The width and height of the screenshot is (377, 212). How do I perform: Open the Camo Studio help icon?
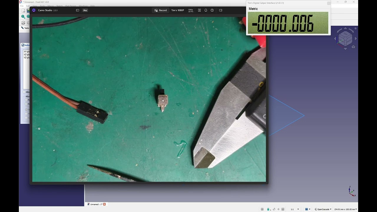212,10
